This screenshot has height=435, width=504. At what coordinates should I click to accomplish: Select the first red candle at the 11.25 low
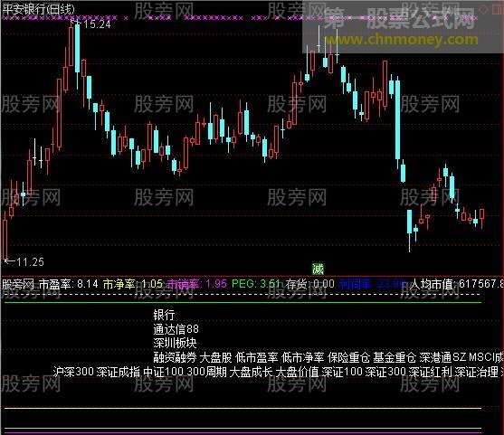point(5,240)
